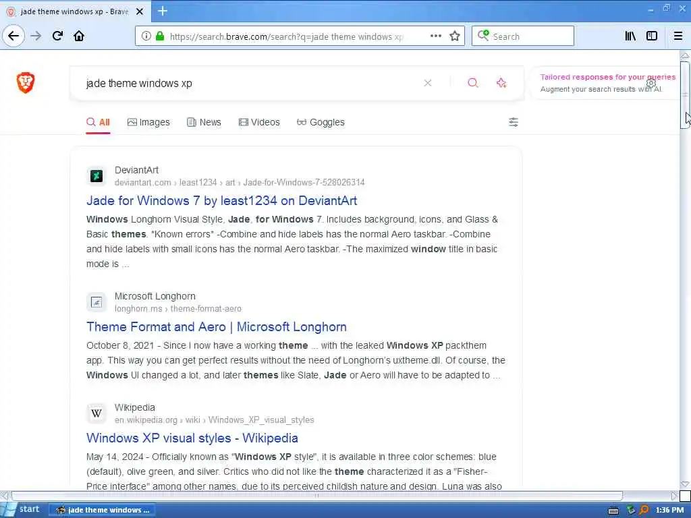Open the browser hamburger menu
This screenshot has height=518, width=691.
pyautogui.click(x=678, y=36)
